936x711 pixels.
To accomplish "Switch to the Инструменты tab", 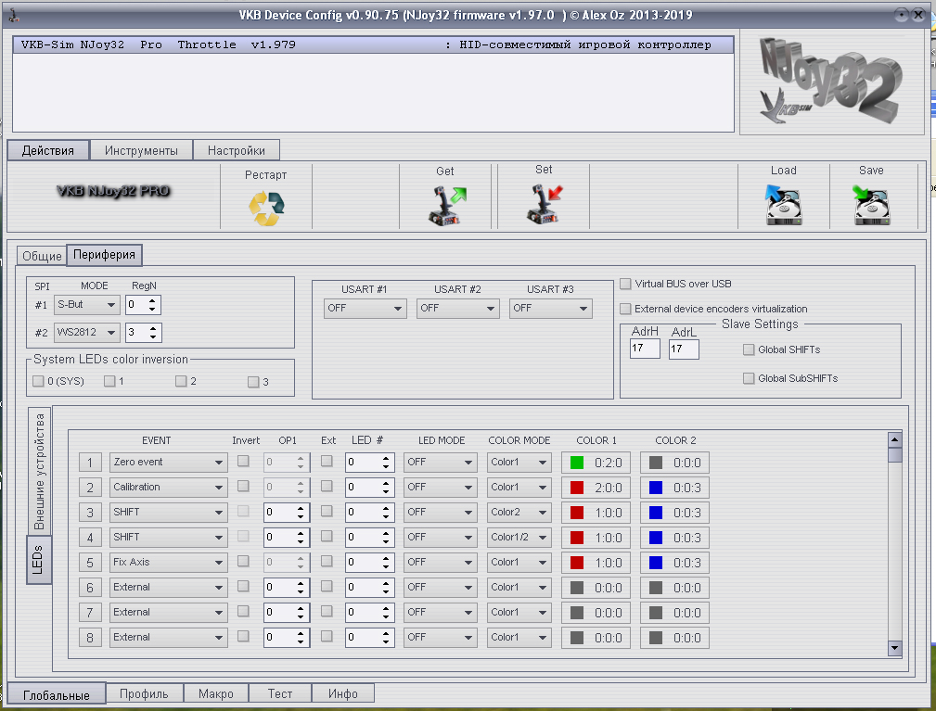I will point(142,150).
